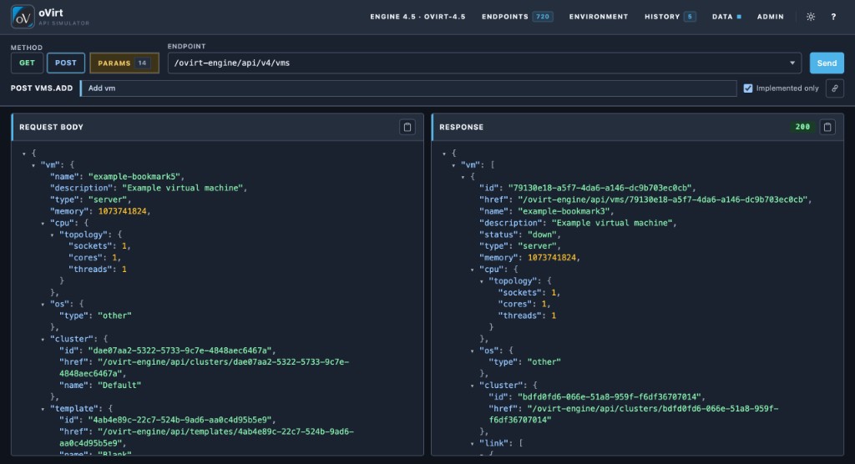Image resolution: width=855 pixels, height=464 pixels.
Task: Collapse the response "topology" node
Action: (481, 281)
